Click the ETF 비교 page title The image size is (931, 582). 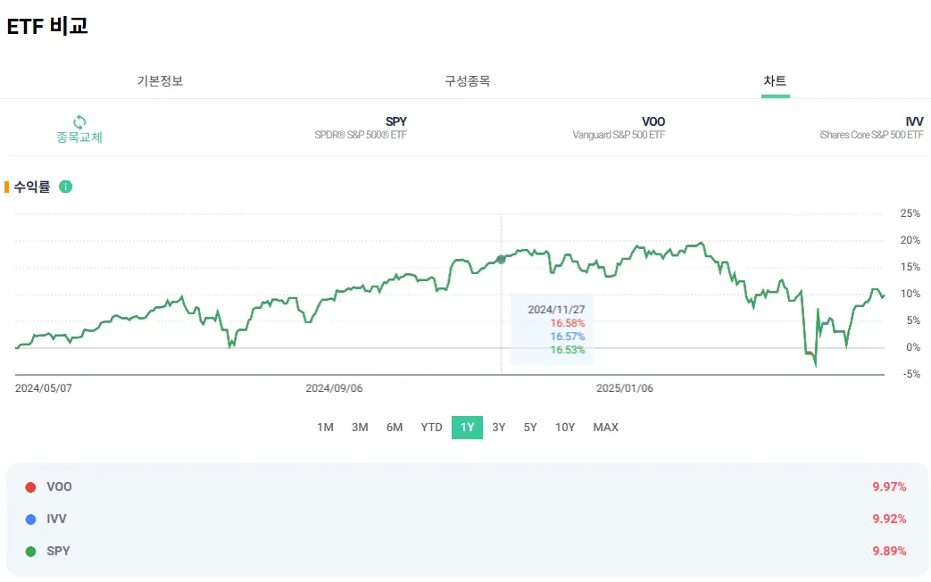[x=47, y=26]
